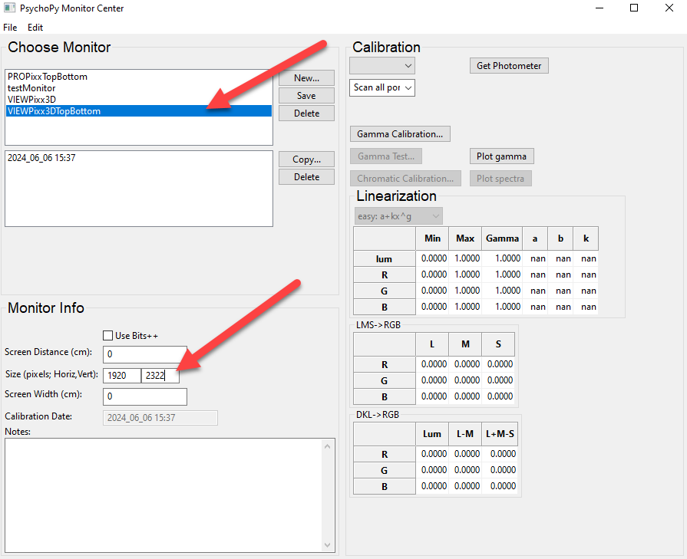
Task: Click the Plot gamma button
Action: click(500, 156)
